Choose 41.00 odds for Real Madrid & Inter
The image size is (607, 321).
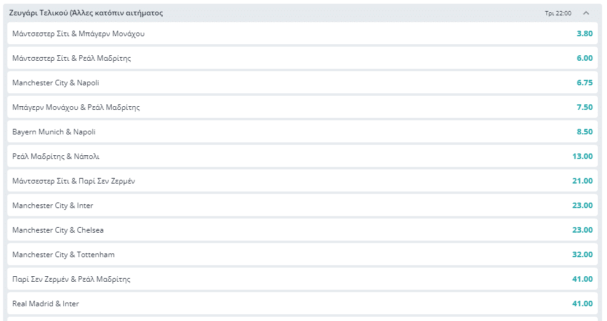582,304
